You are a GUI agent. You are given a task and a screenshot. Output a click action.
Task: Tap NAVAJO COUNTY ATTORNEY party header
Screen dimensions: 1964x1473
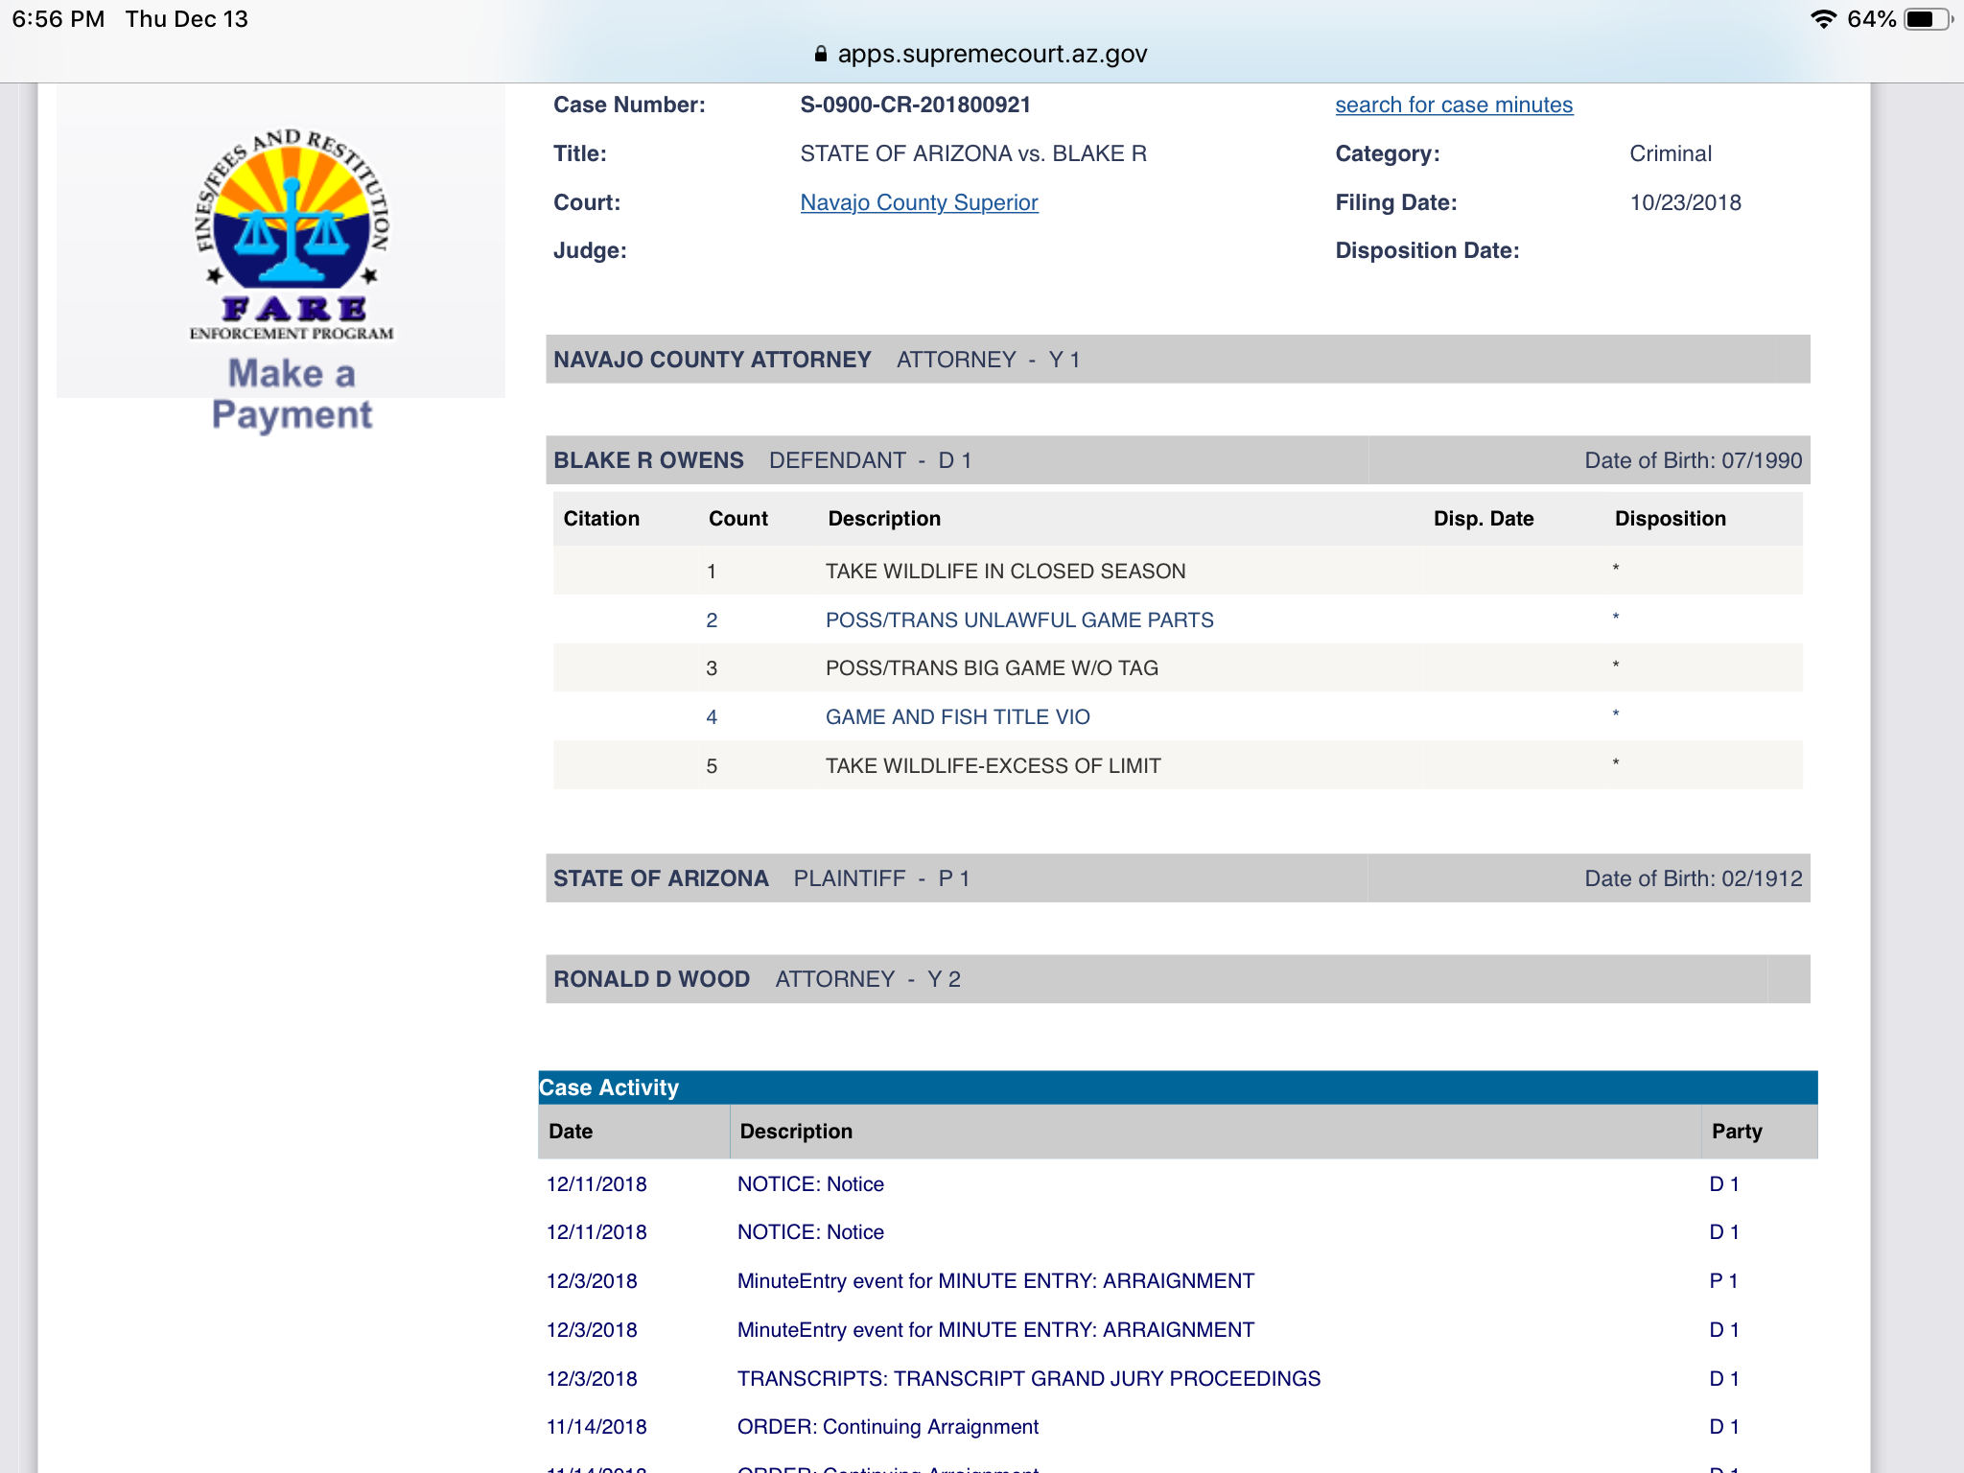[x=1178, y=360]
